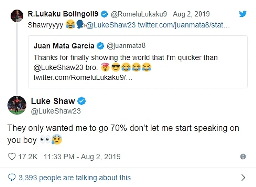This screenshot has height=187, width=256.
Task: Open Luke Shaw's profile picture
Action: (17, 105)
